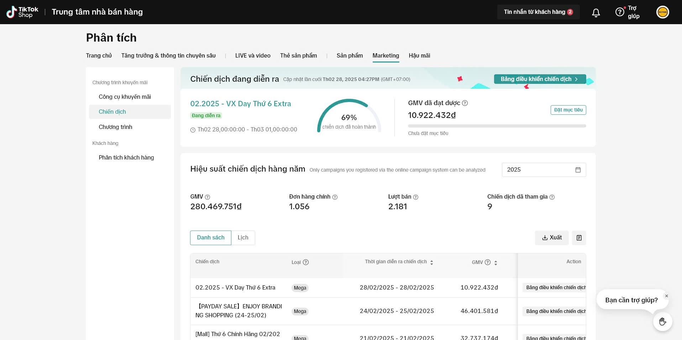The image size is (682, 340).
Task: Click info icon next to Lượt bán
Action: tap(415, 197)
